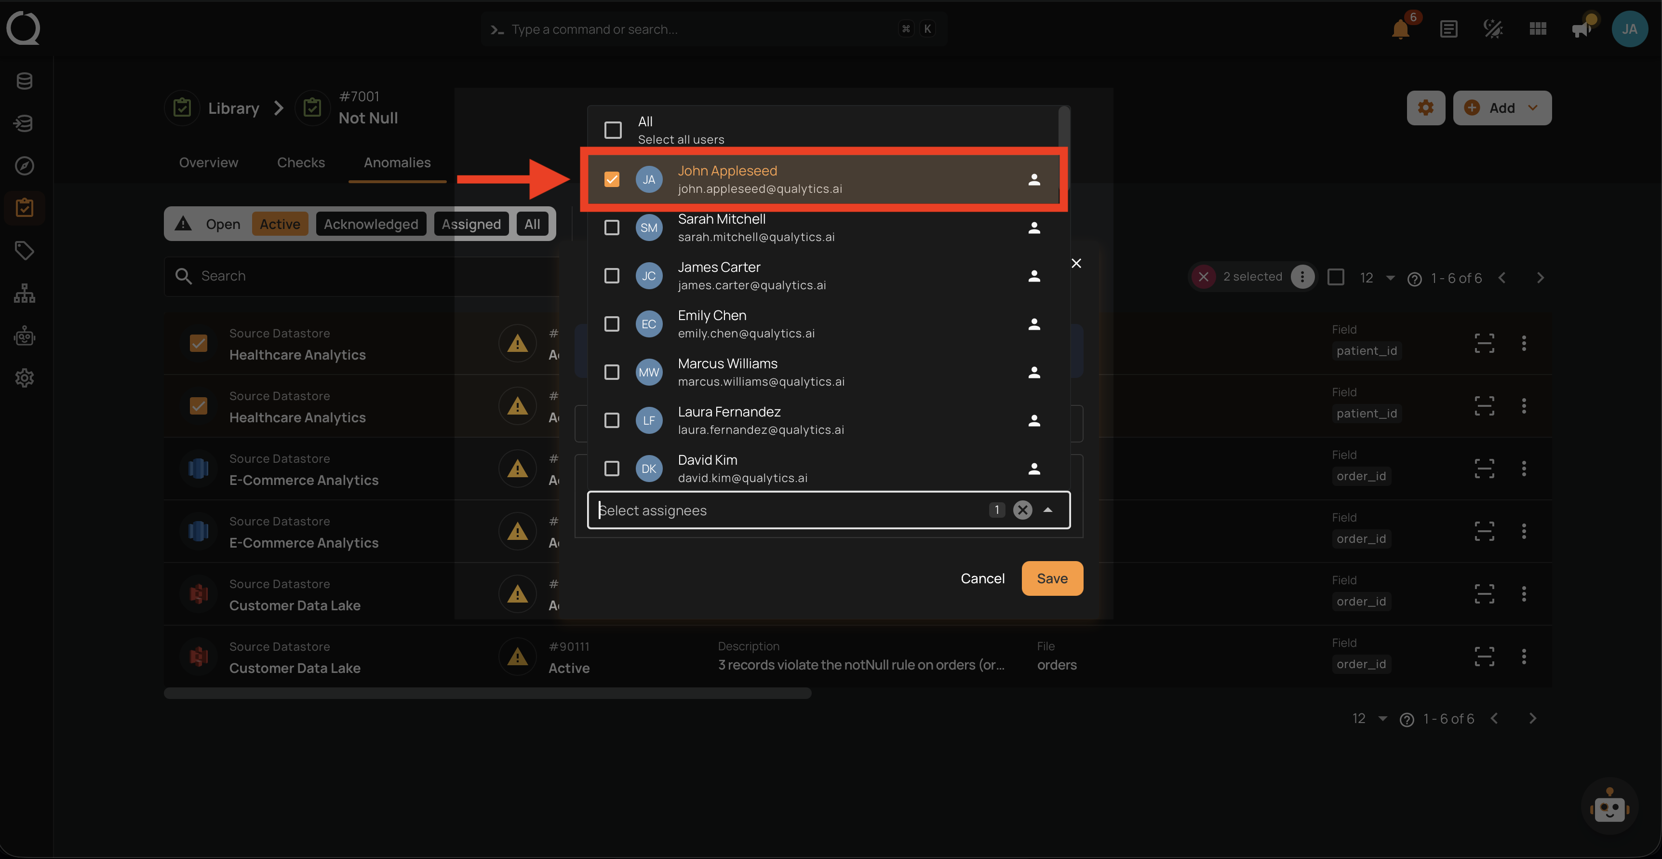Check Emily Chen as assignee
Screen dimensions: 1662x859
pos(611,324)
